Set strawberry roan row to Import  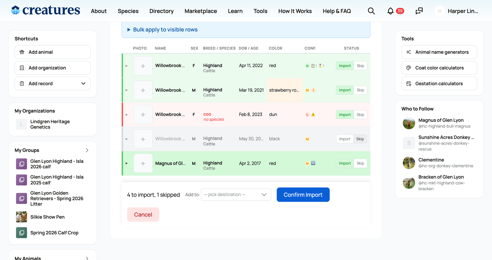tap(345, 90)
